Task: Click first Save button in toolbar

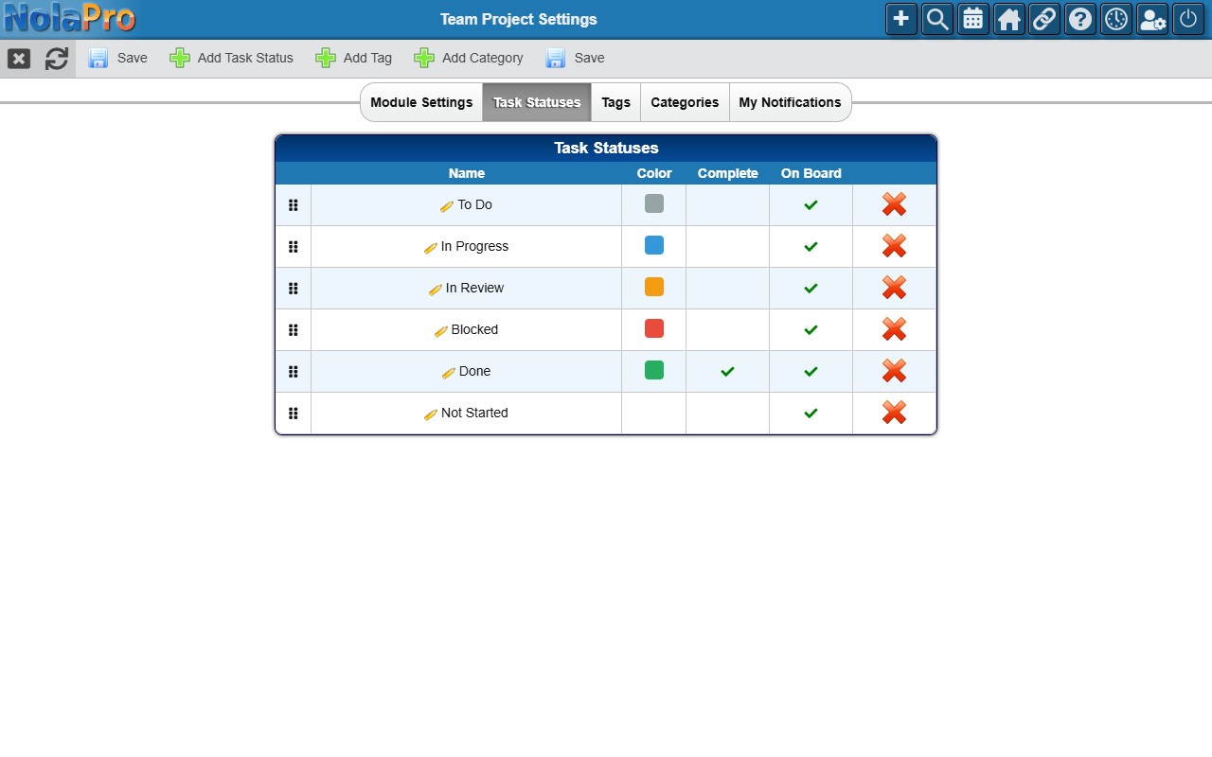Action: 118,58
